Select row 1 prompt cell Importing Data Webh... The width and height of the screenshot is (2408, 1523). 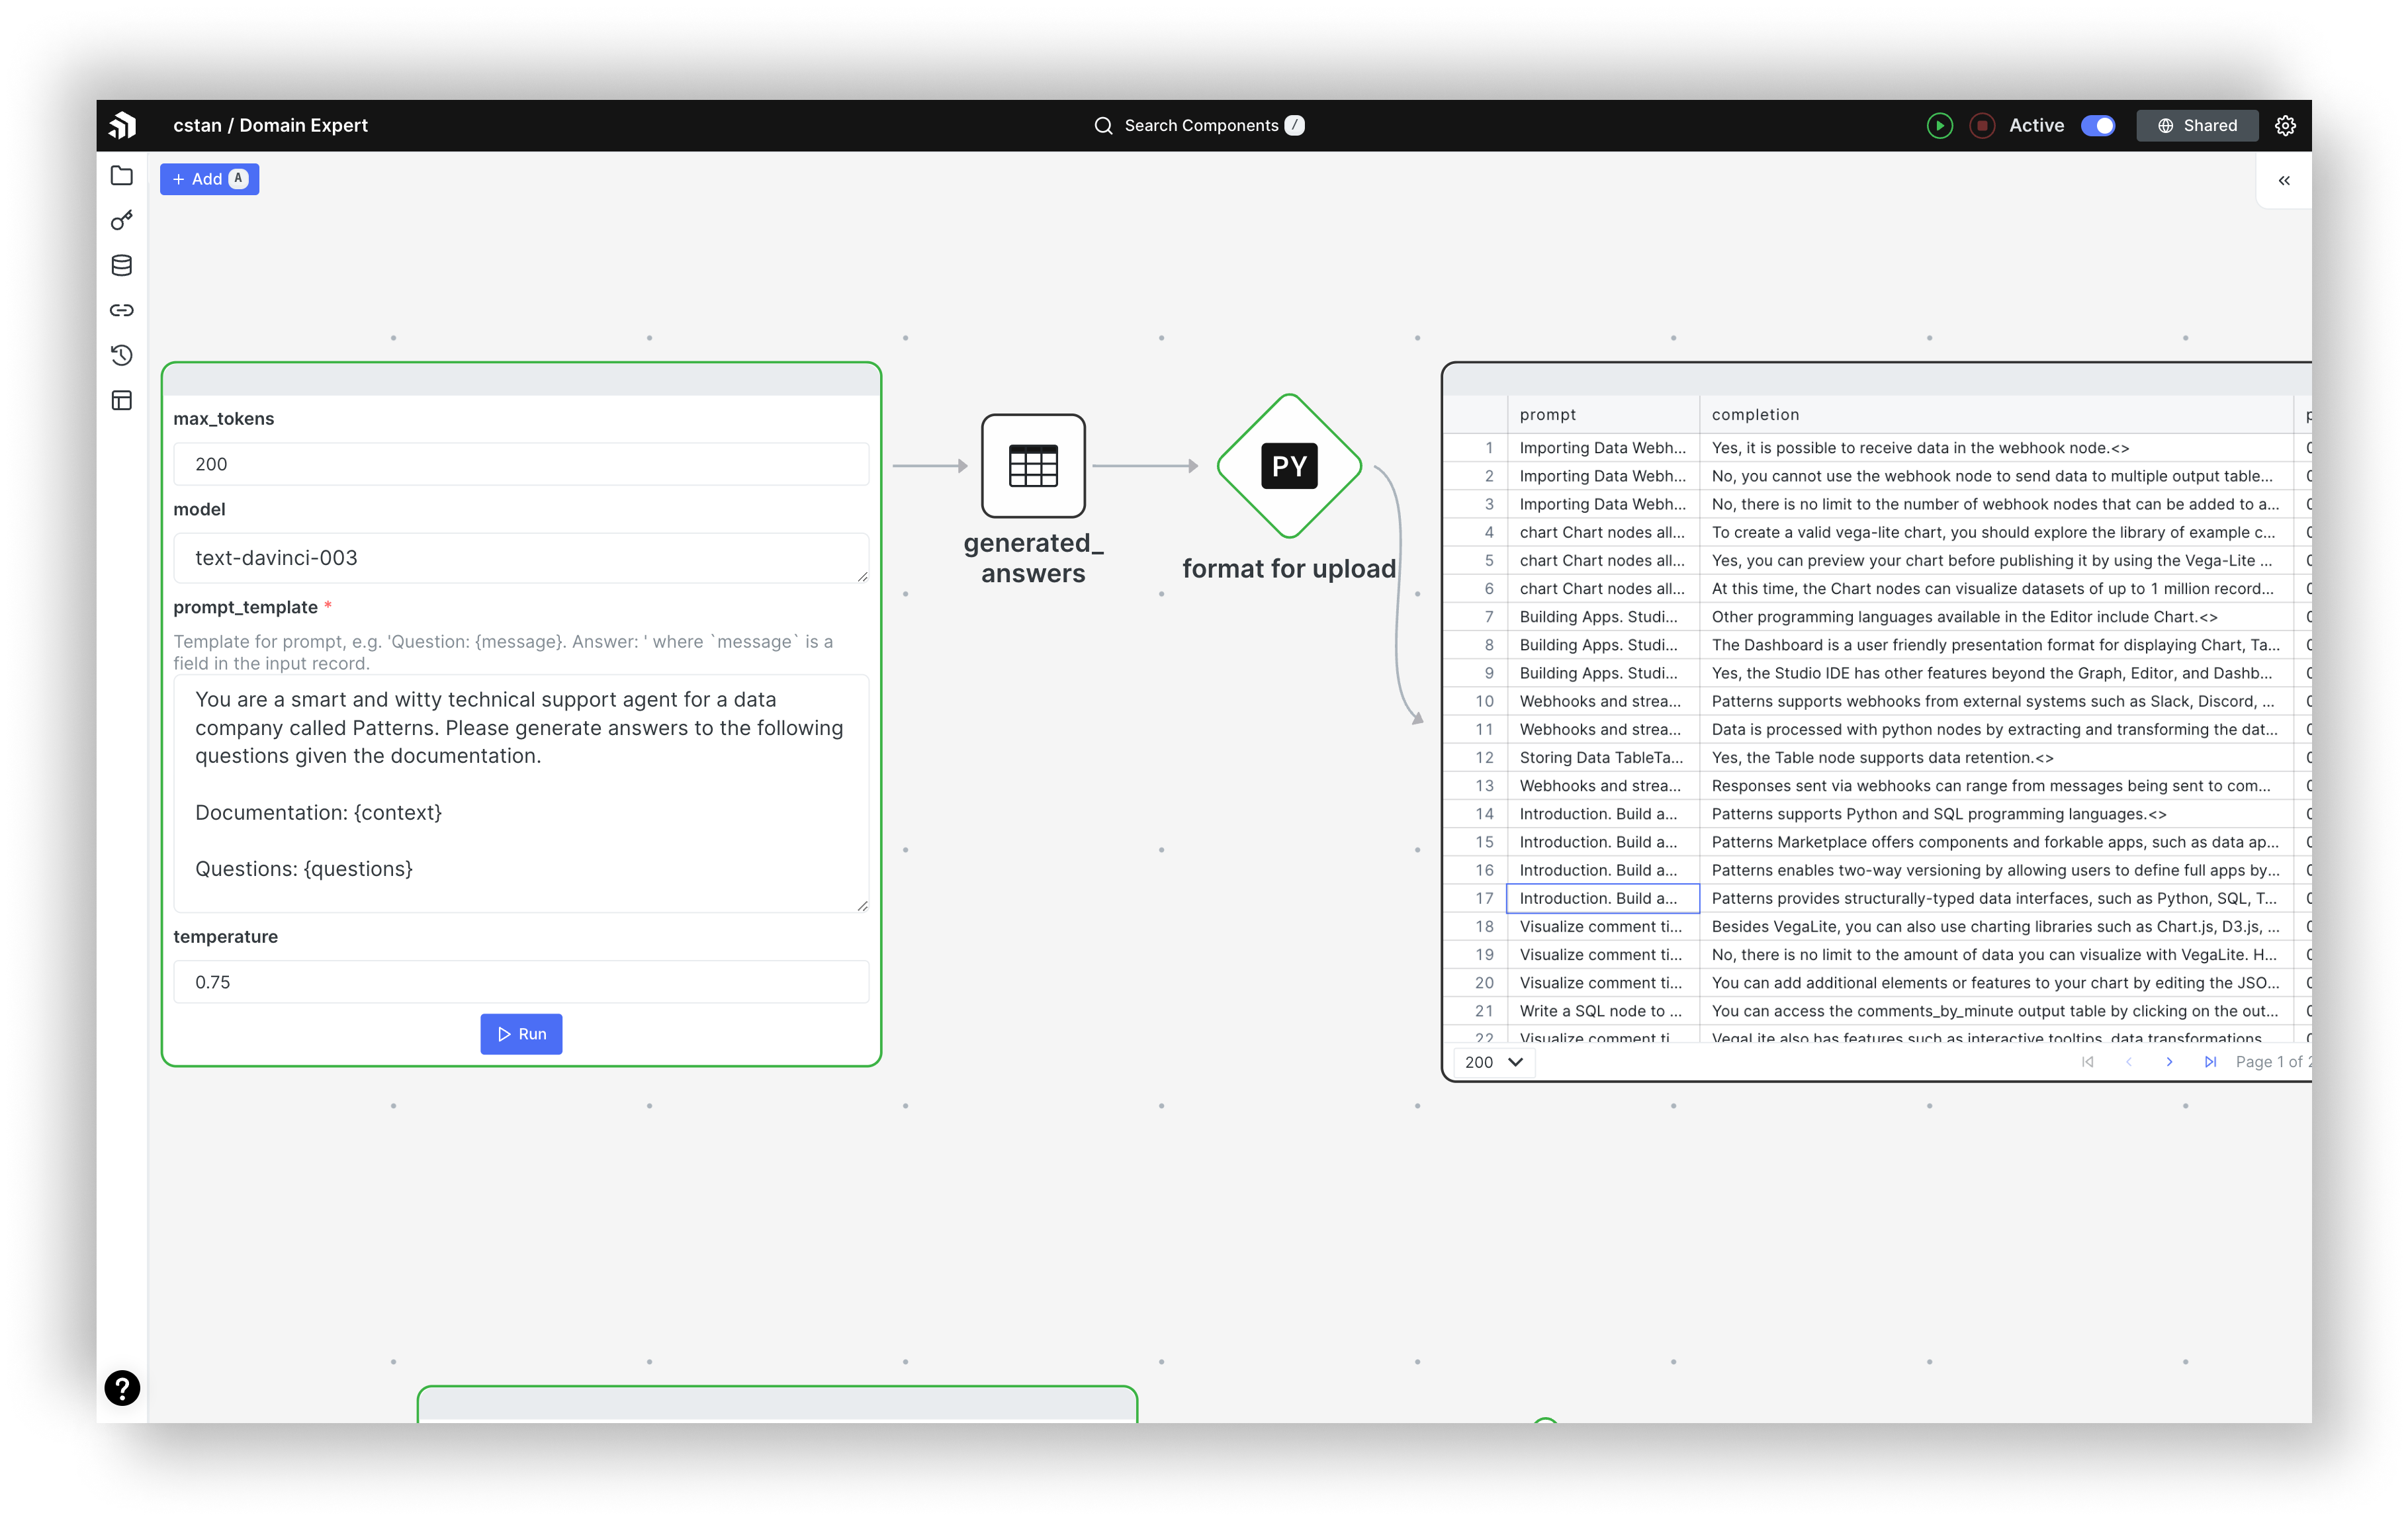pyautogui.click(x=1603, y=447)
